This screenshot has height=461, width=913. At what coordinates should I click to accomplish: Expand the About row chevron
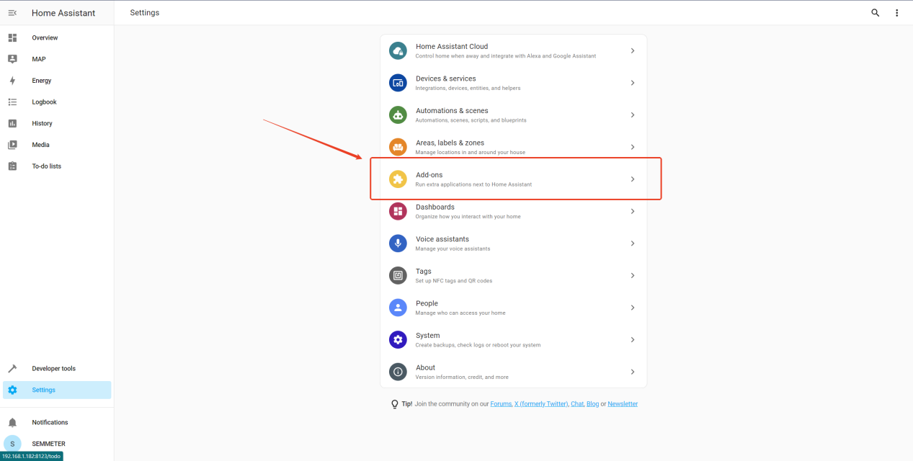pyautogui.click(x=633, y=372)
